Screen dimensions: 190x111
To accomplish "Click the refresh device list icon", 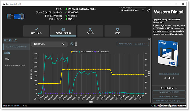I will (149, 10).
